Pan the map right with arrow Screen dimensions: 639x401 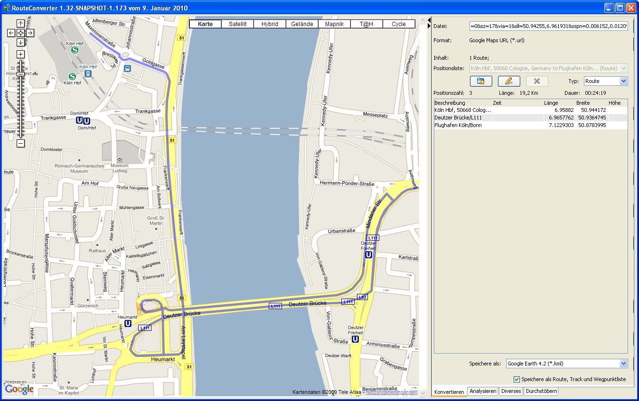tap(29, 33)
